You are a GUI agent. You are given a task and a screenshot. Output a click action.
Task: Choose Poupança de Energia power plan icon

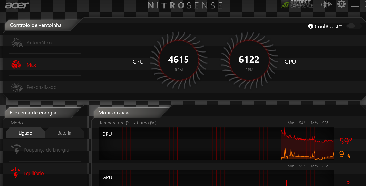(16, 150)
